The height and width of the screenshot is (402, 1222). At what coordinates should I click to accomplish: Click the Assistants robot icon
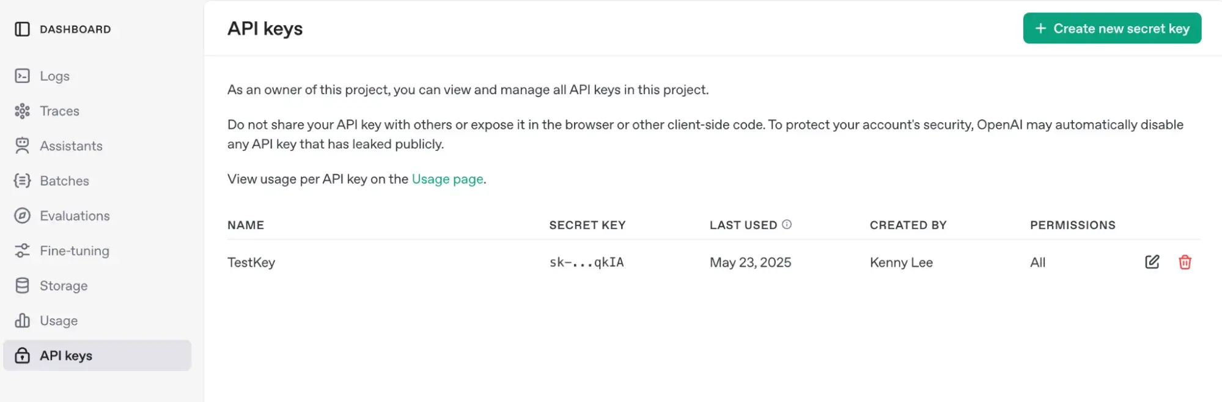[22, 145]
